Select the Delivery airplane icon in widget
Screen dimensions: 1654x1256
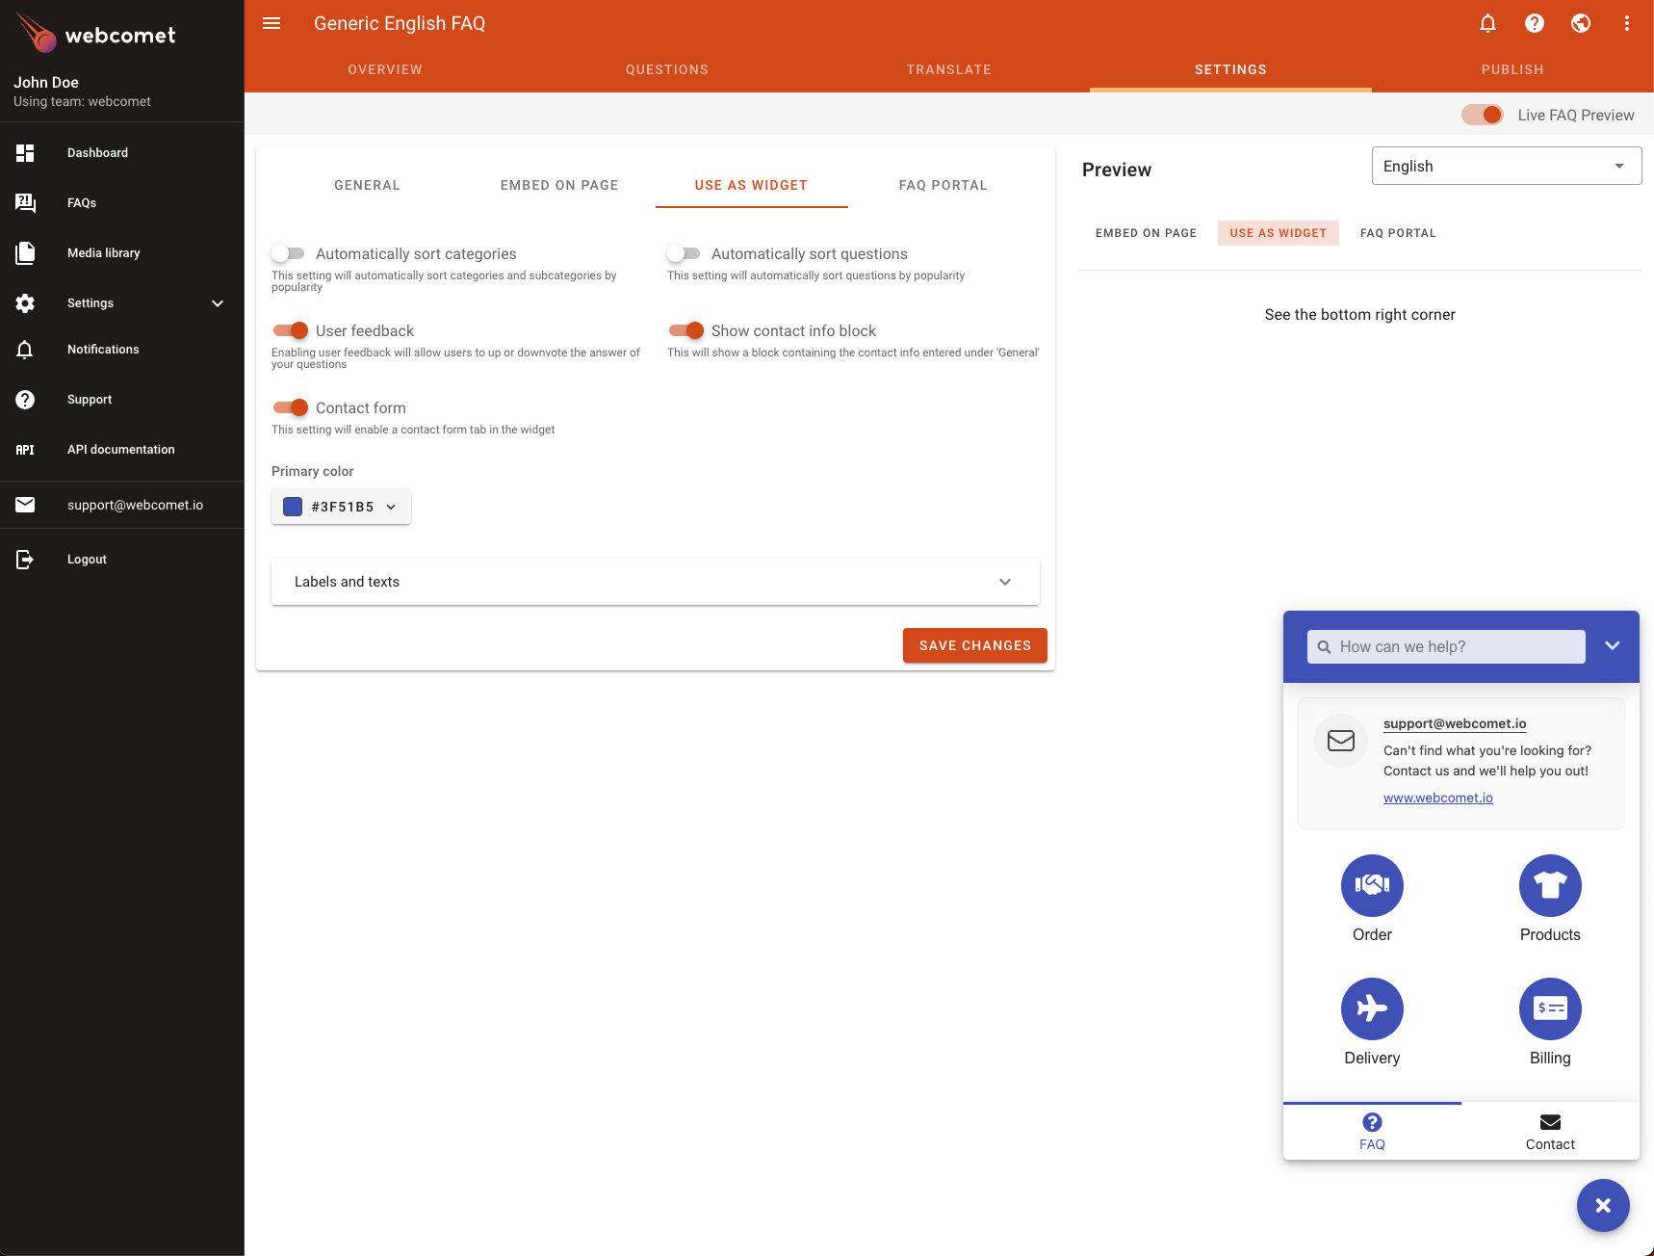(x=1372, y=1008)
